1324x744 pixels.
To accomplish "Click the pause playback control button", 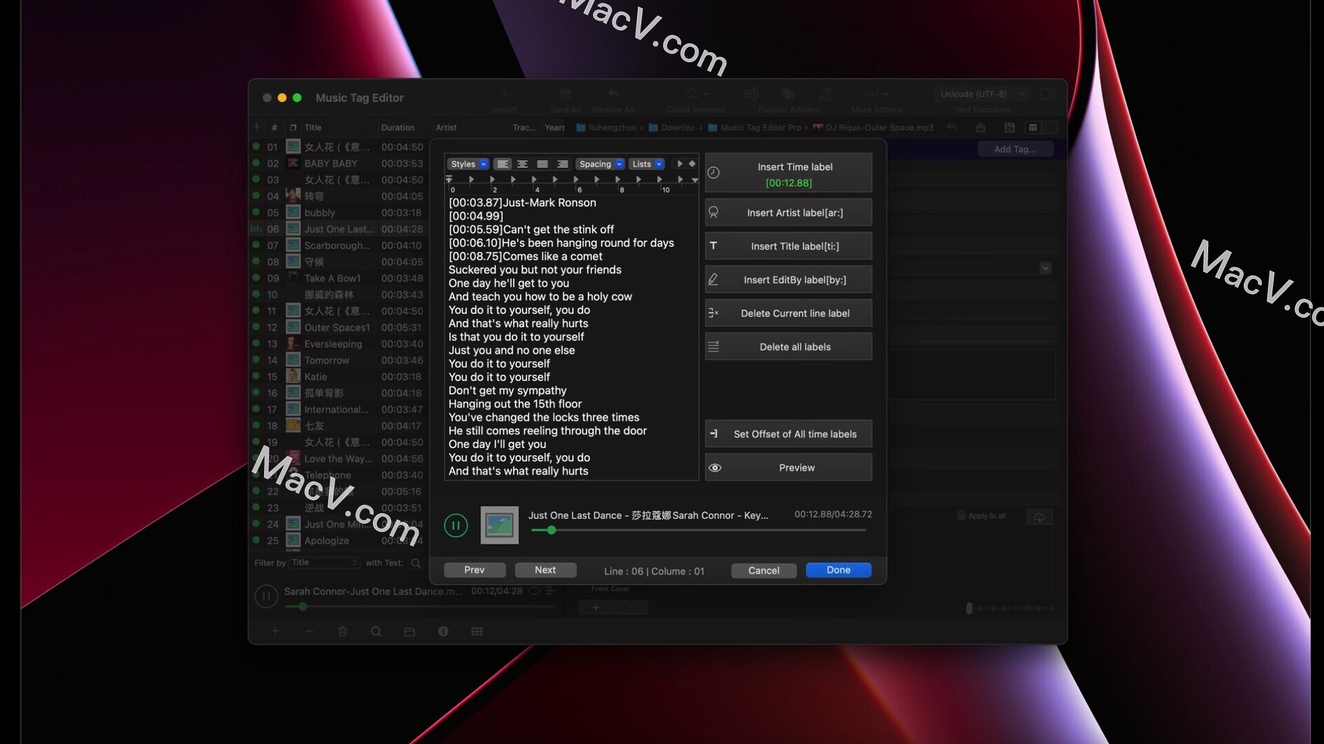I will (x=454, y=525).
